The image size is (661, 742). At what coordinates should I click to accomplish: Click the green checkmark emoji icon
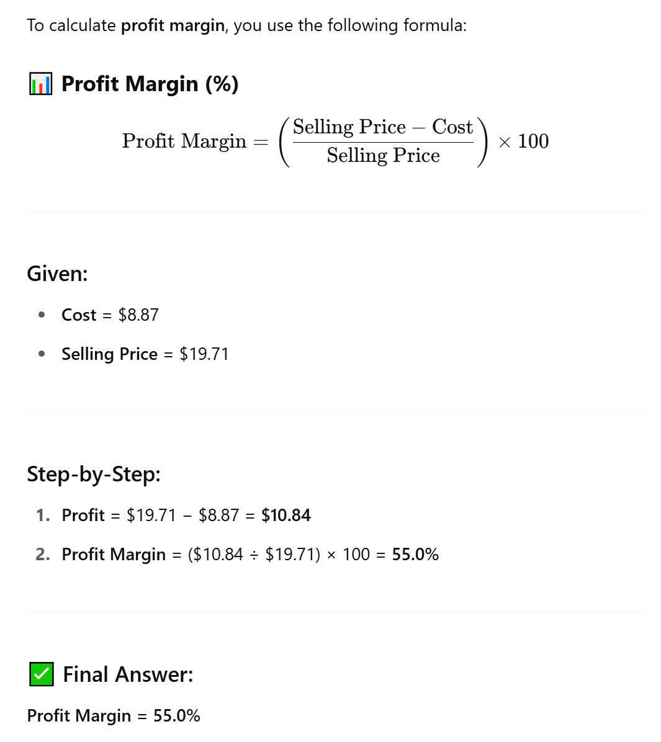pyautogui.click(x=41, y=674)
